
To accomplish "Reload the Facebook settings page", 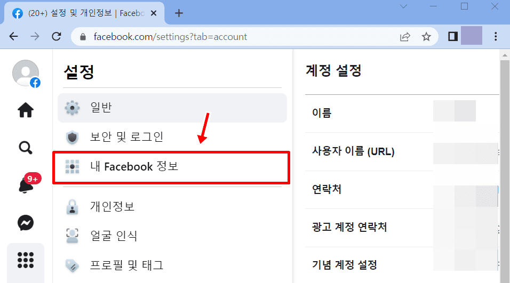I will [57, 36].
